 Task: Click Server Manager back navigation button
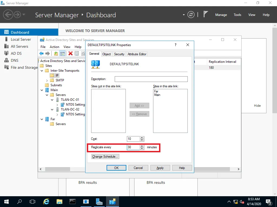(8, 15)
